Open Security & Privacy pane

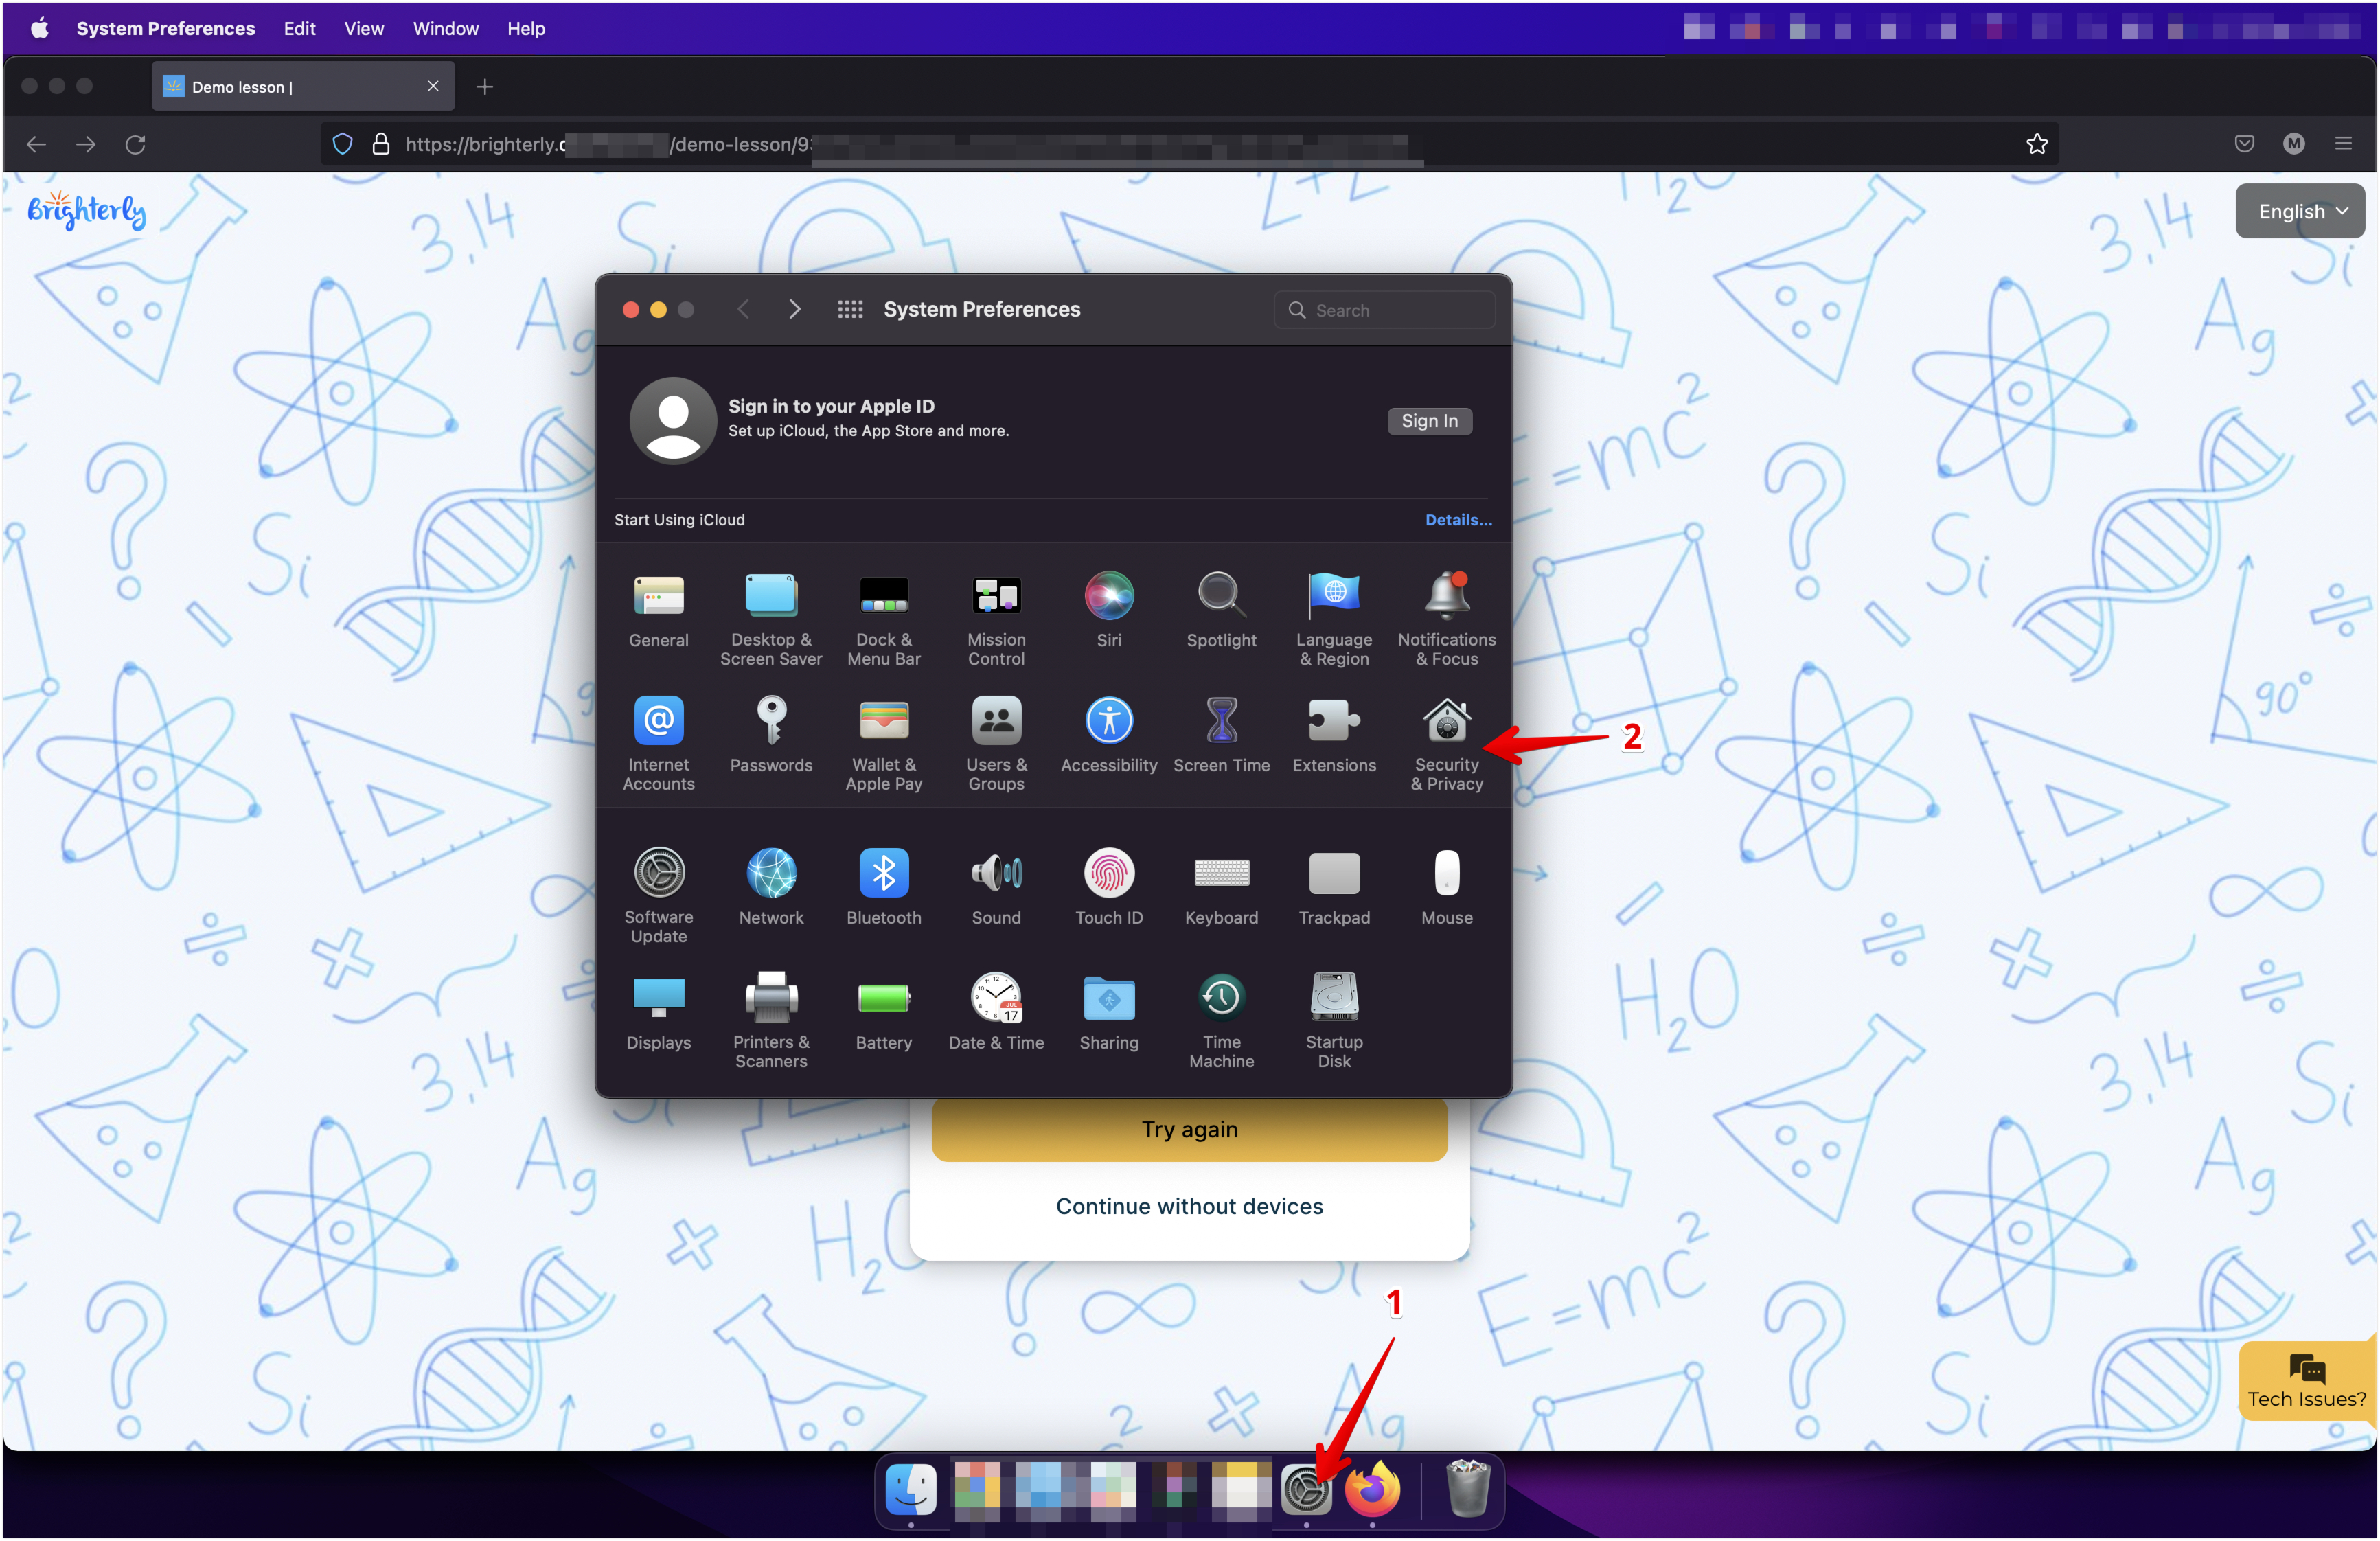click(x=1446, y=745)
